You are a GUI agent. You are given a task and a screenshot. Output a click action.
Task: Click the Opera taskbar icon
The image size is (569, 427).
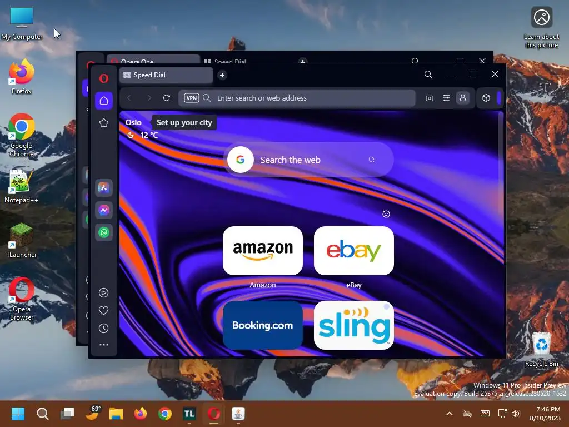coord(214,414)
